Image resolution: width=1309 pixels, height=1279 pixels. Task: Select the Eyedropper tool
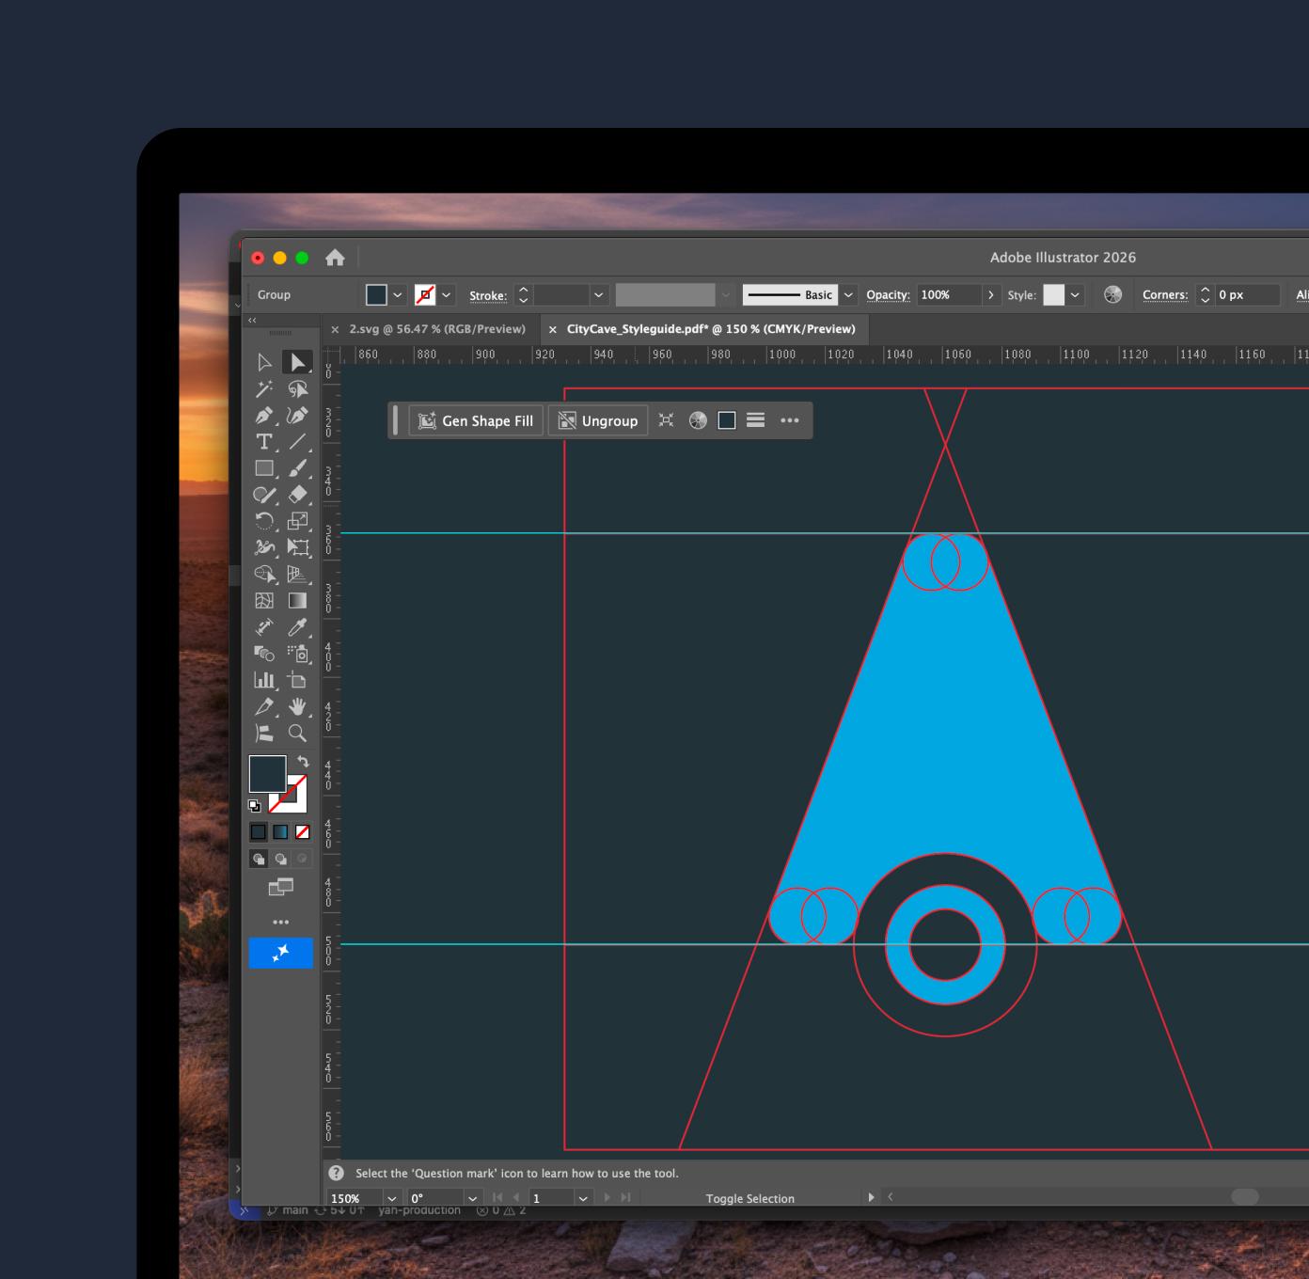pos(297,627)
